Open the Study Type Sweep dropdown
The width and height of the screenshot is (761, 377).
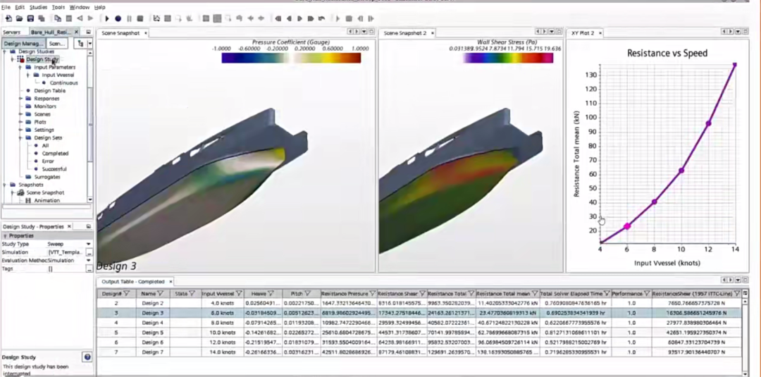pos(89,244)
